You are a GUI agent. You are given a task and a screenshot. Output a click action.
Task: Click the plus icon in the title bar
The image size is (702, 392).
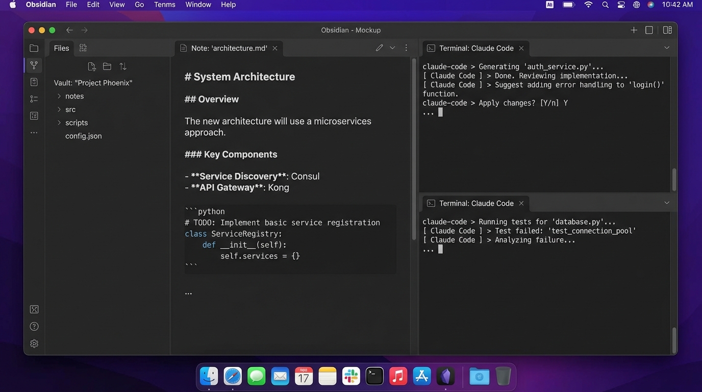[x=634, y=30]
